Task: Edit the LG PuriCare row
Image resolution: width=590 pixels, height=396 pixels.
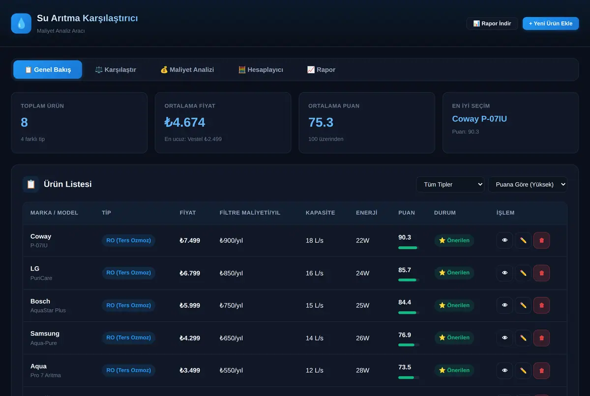Action: click(x=523, y=273)
